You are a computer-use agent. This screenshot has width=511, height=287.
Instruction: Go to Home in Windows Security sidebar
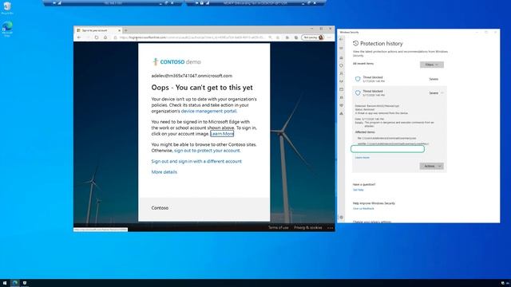pyautogui.click(x=341, y=57)
